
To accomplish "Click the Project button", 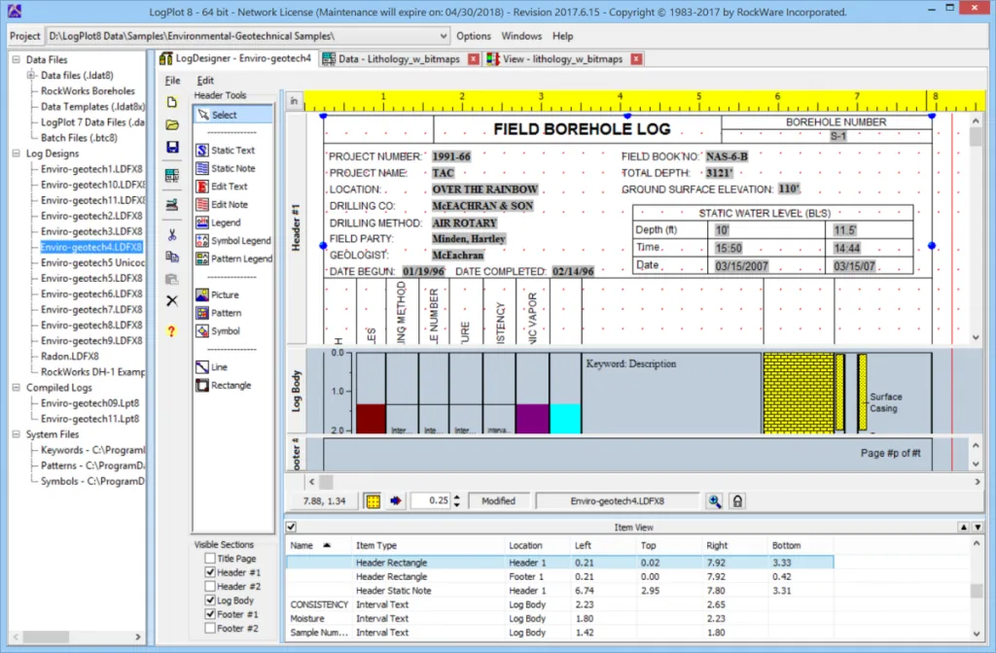I will tap(24, 36).
